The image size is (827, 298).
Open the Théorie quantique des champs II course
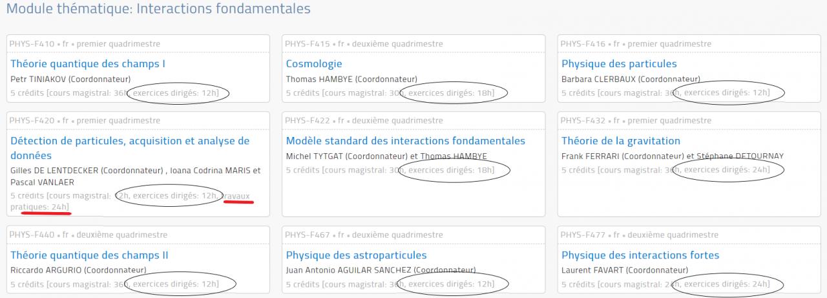(x=89, y=255)
